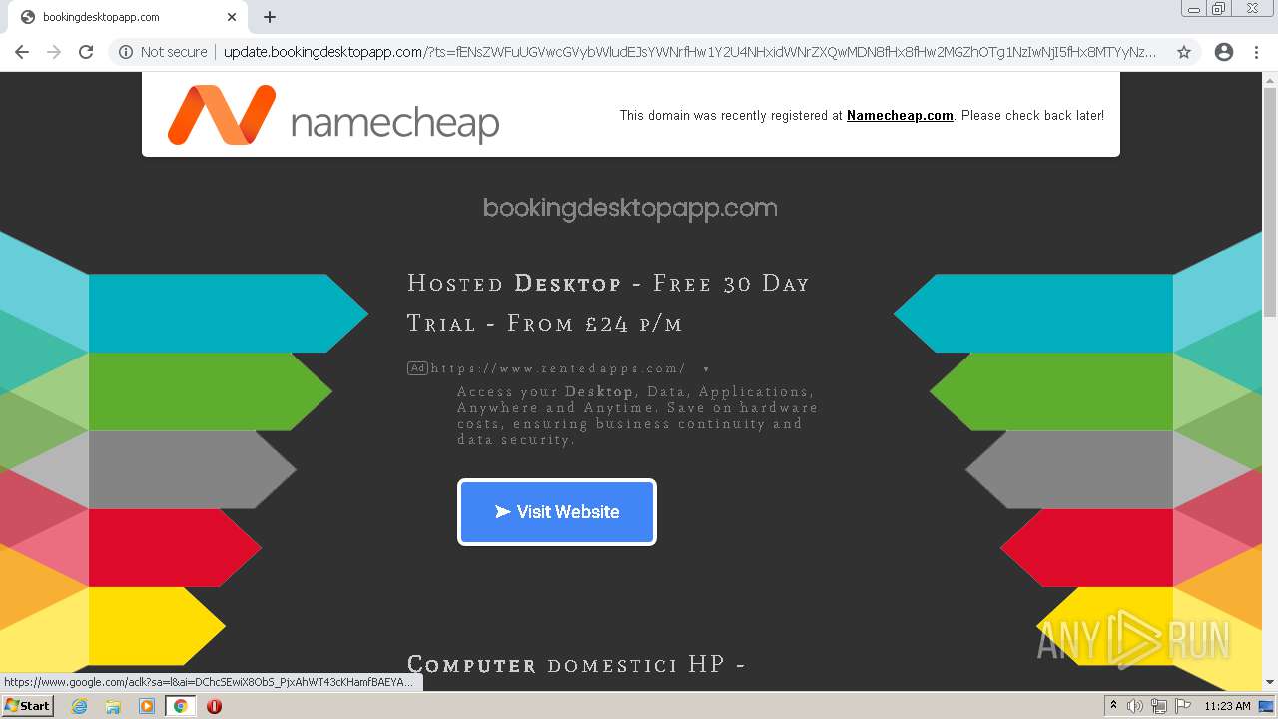Click the show desktop button
The width and height of the screenshot is (1278, 719).
coord(1267,706)
